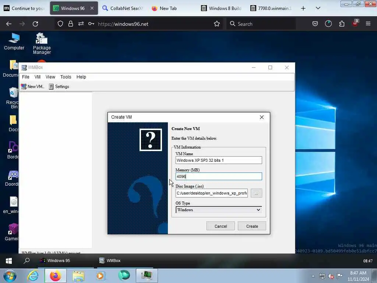This screenshot has height=283, width=377.
Task: Open the Documents folder desktop icon
Action: [x=11, y=69]
